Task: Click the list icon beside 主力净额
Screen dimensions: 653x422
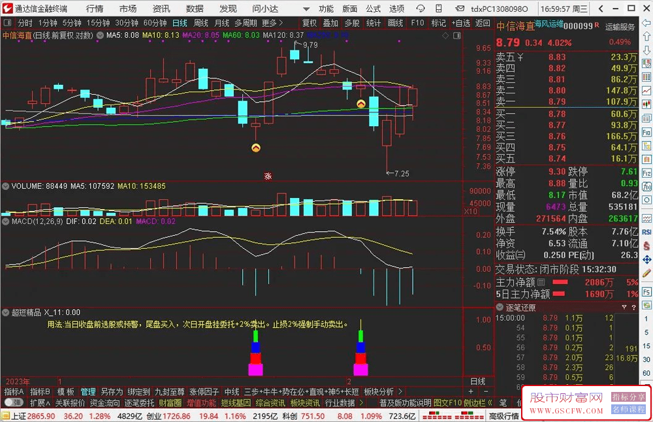Action: [541, 282]
